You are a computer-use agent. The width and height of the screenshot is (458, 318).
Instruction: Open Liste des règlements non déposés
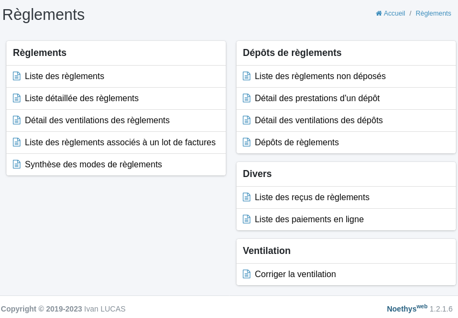pos(320,76)
